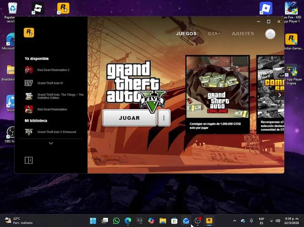Open the 'Recompensas x3' community card
Screen dimensions: 304x227
271,94
